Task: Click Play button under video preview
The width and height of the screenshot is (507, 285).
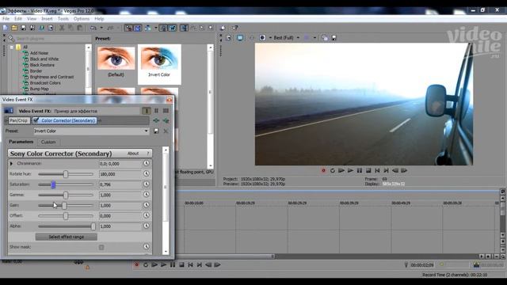Action: [350, 170]
